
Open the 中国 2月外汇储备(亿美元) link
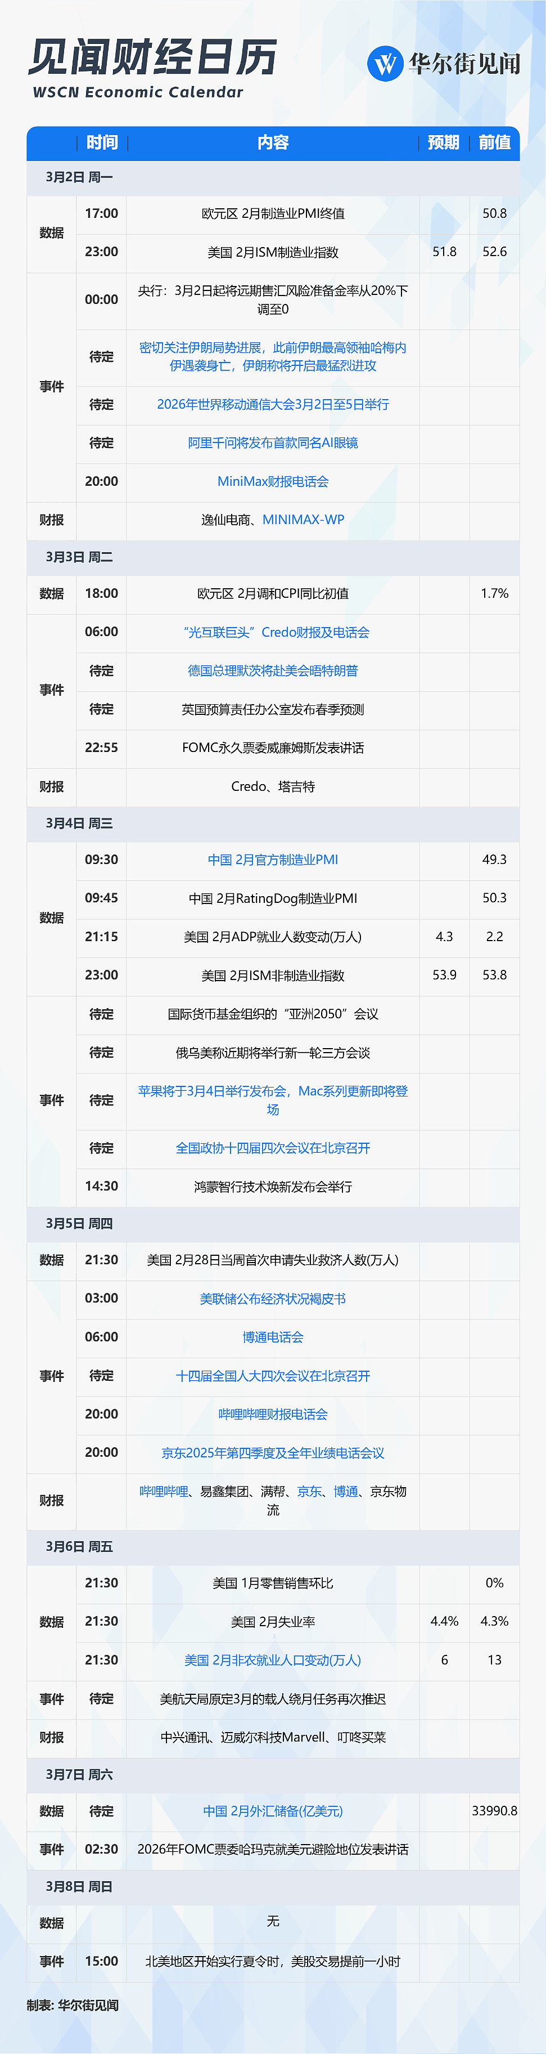(x=273, y=1811)
